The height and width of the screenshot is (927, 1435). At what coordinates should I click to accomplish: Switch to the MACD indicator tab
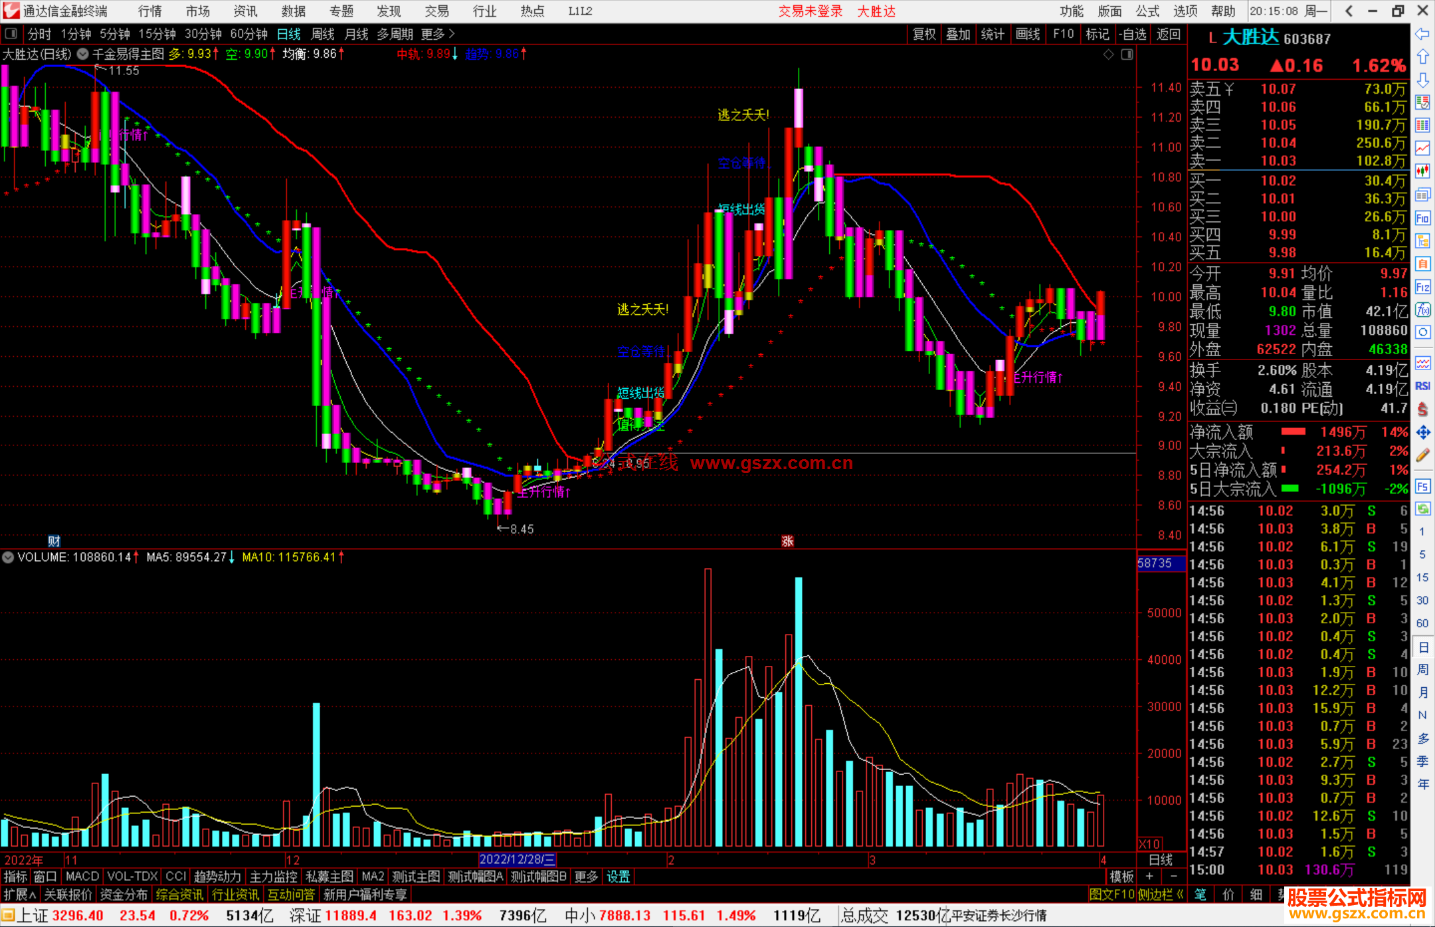click(x=82, y=876)
